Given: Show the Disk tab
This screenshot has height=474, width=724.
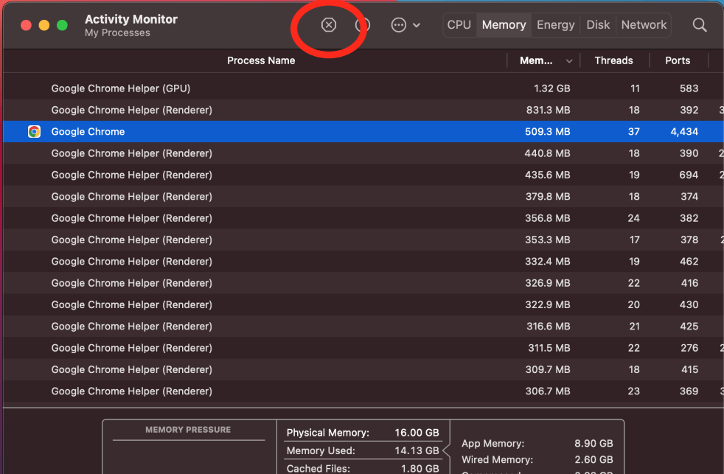Looking at the screenshot, I should [x=598, y=25].
